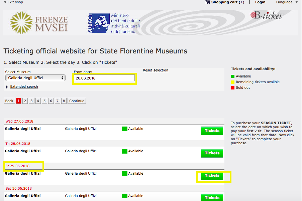The image size is (302, 201).
Task: Go to results page 8
Action: tap(64, 101)
